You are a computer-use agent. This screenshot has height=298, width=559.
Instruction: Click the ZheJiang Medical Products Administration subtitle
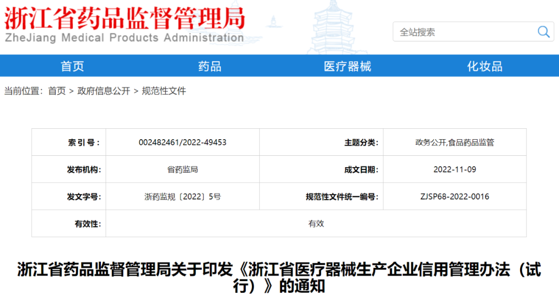[124, 38]
